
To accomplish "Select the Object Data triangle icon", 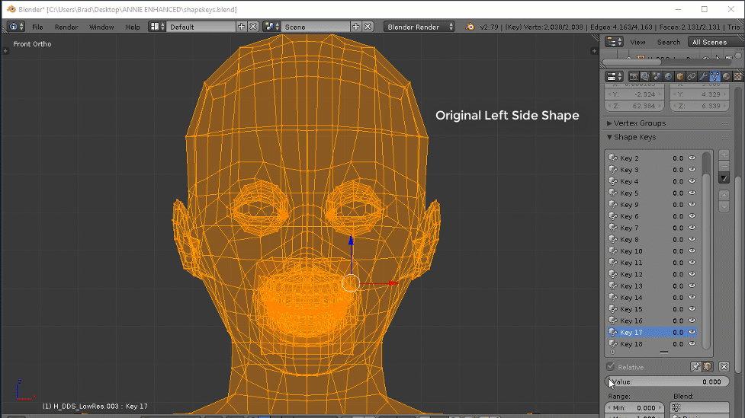I will pos(714,77).
